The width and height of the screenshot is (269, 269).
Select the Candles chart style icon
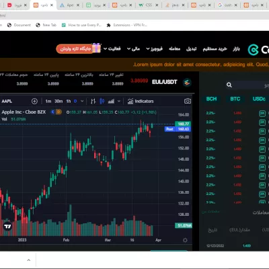[102, 102]
